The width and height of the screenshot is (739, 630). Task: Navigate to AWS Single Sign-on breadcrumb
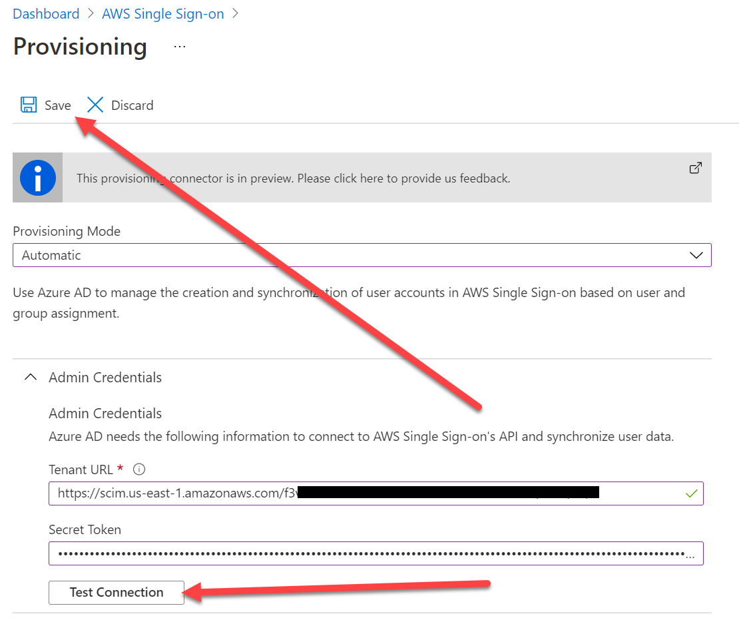pyautogui.click(x=163, y=14)
